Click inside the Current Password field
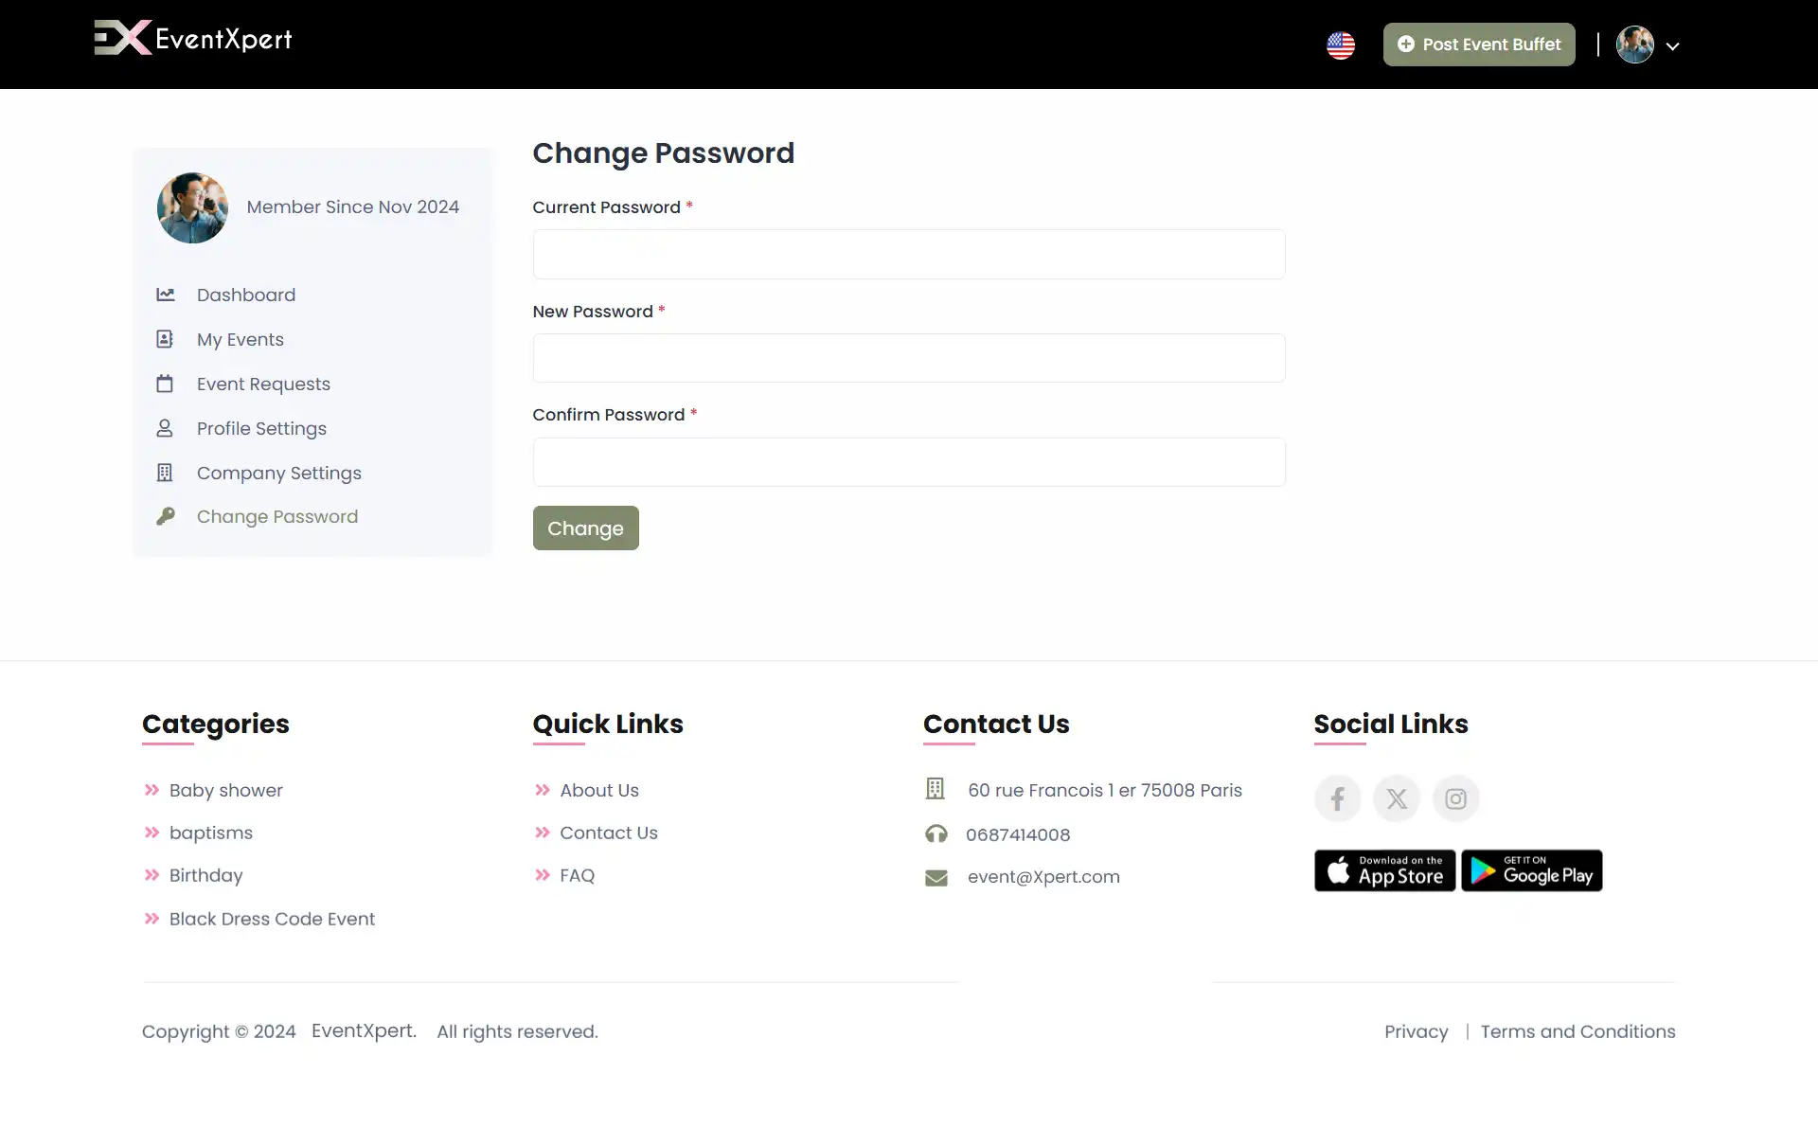1818x1128 pixels. [x=908, y=254]
